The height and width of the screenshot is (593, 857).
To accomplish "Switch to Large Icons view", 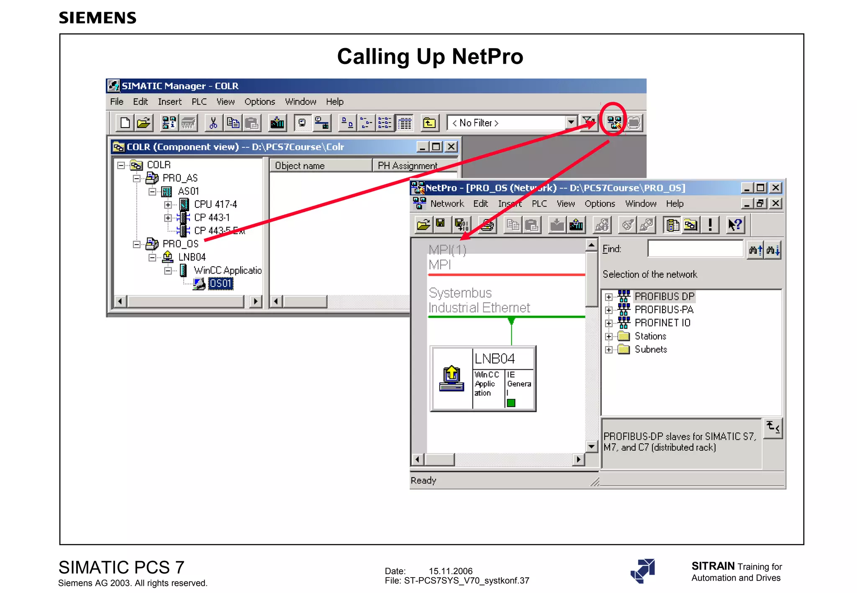I will pyautogui.click(x=347, y=123).
